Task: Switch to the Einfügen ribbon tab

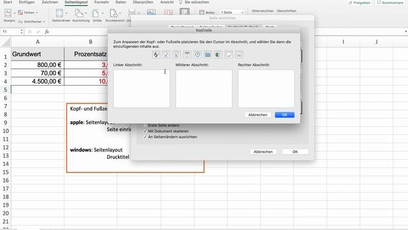Action: point(27,2)
